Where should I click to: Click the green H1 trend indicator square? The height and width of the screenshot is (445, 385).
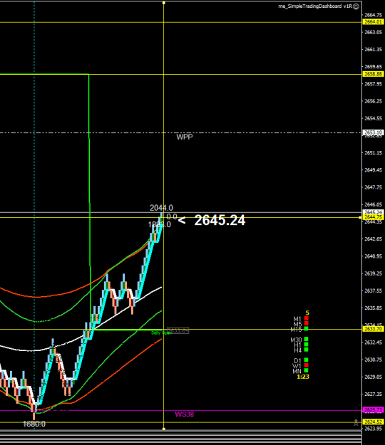(307, 344)
